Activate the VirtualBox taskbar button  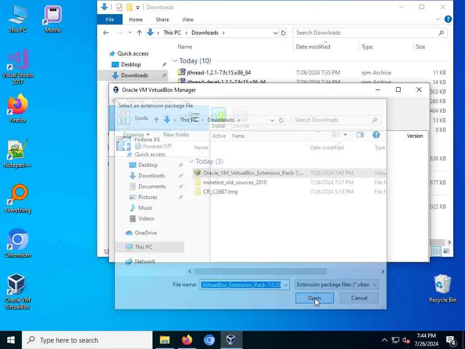pyautogui.click(x=231, y=340)
